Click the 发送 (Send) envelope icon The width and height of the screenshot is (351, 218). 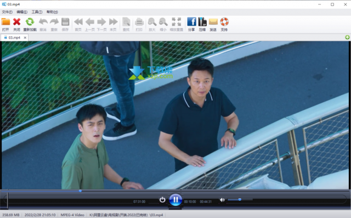point(213,22)
